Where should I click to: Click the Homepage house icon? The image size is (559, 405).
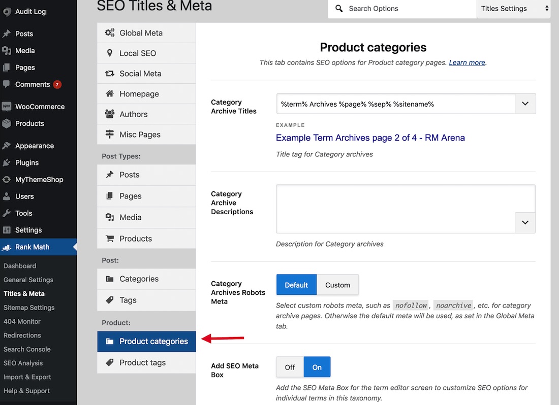(x=110, y=94)
